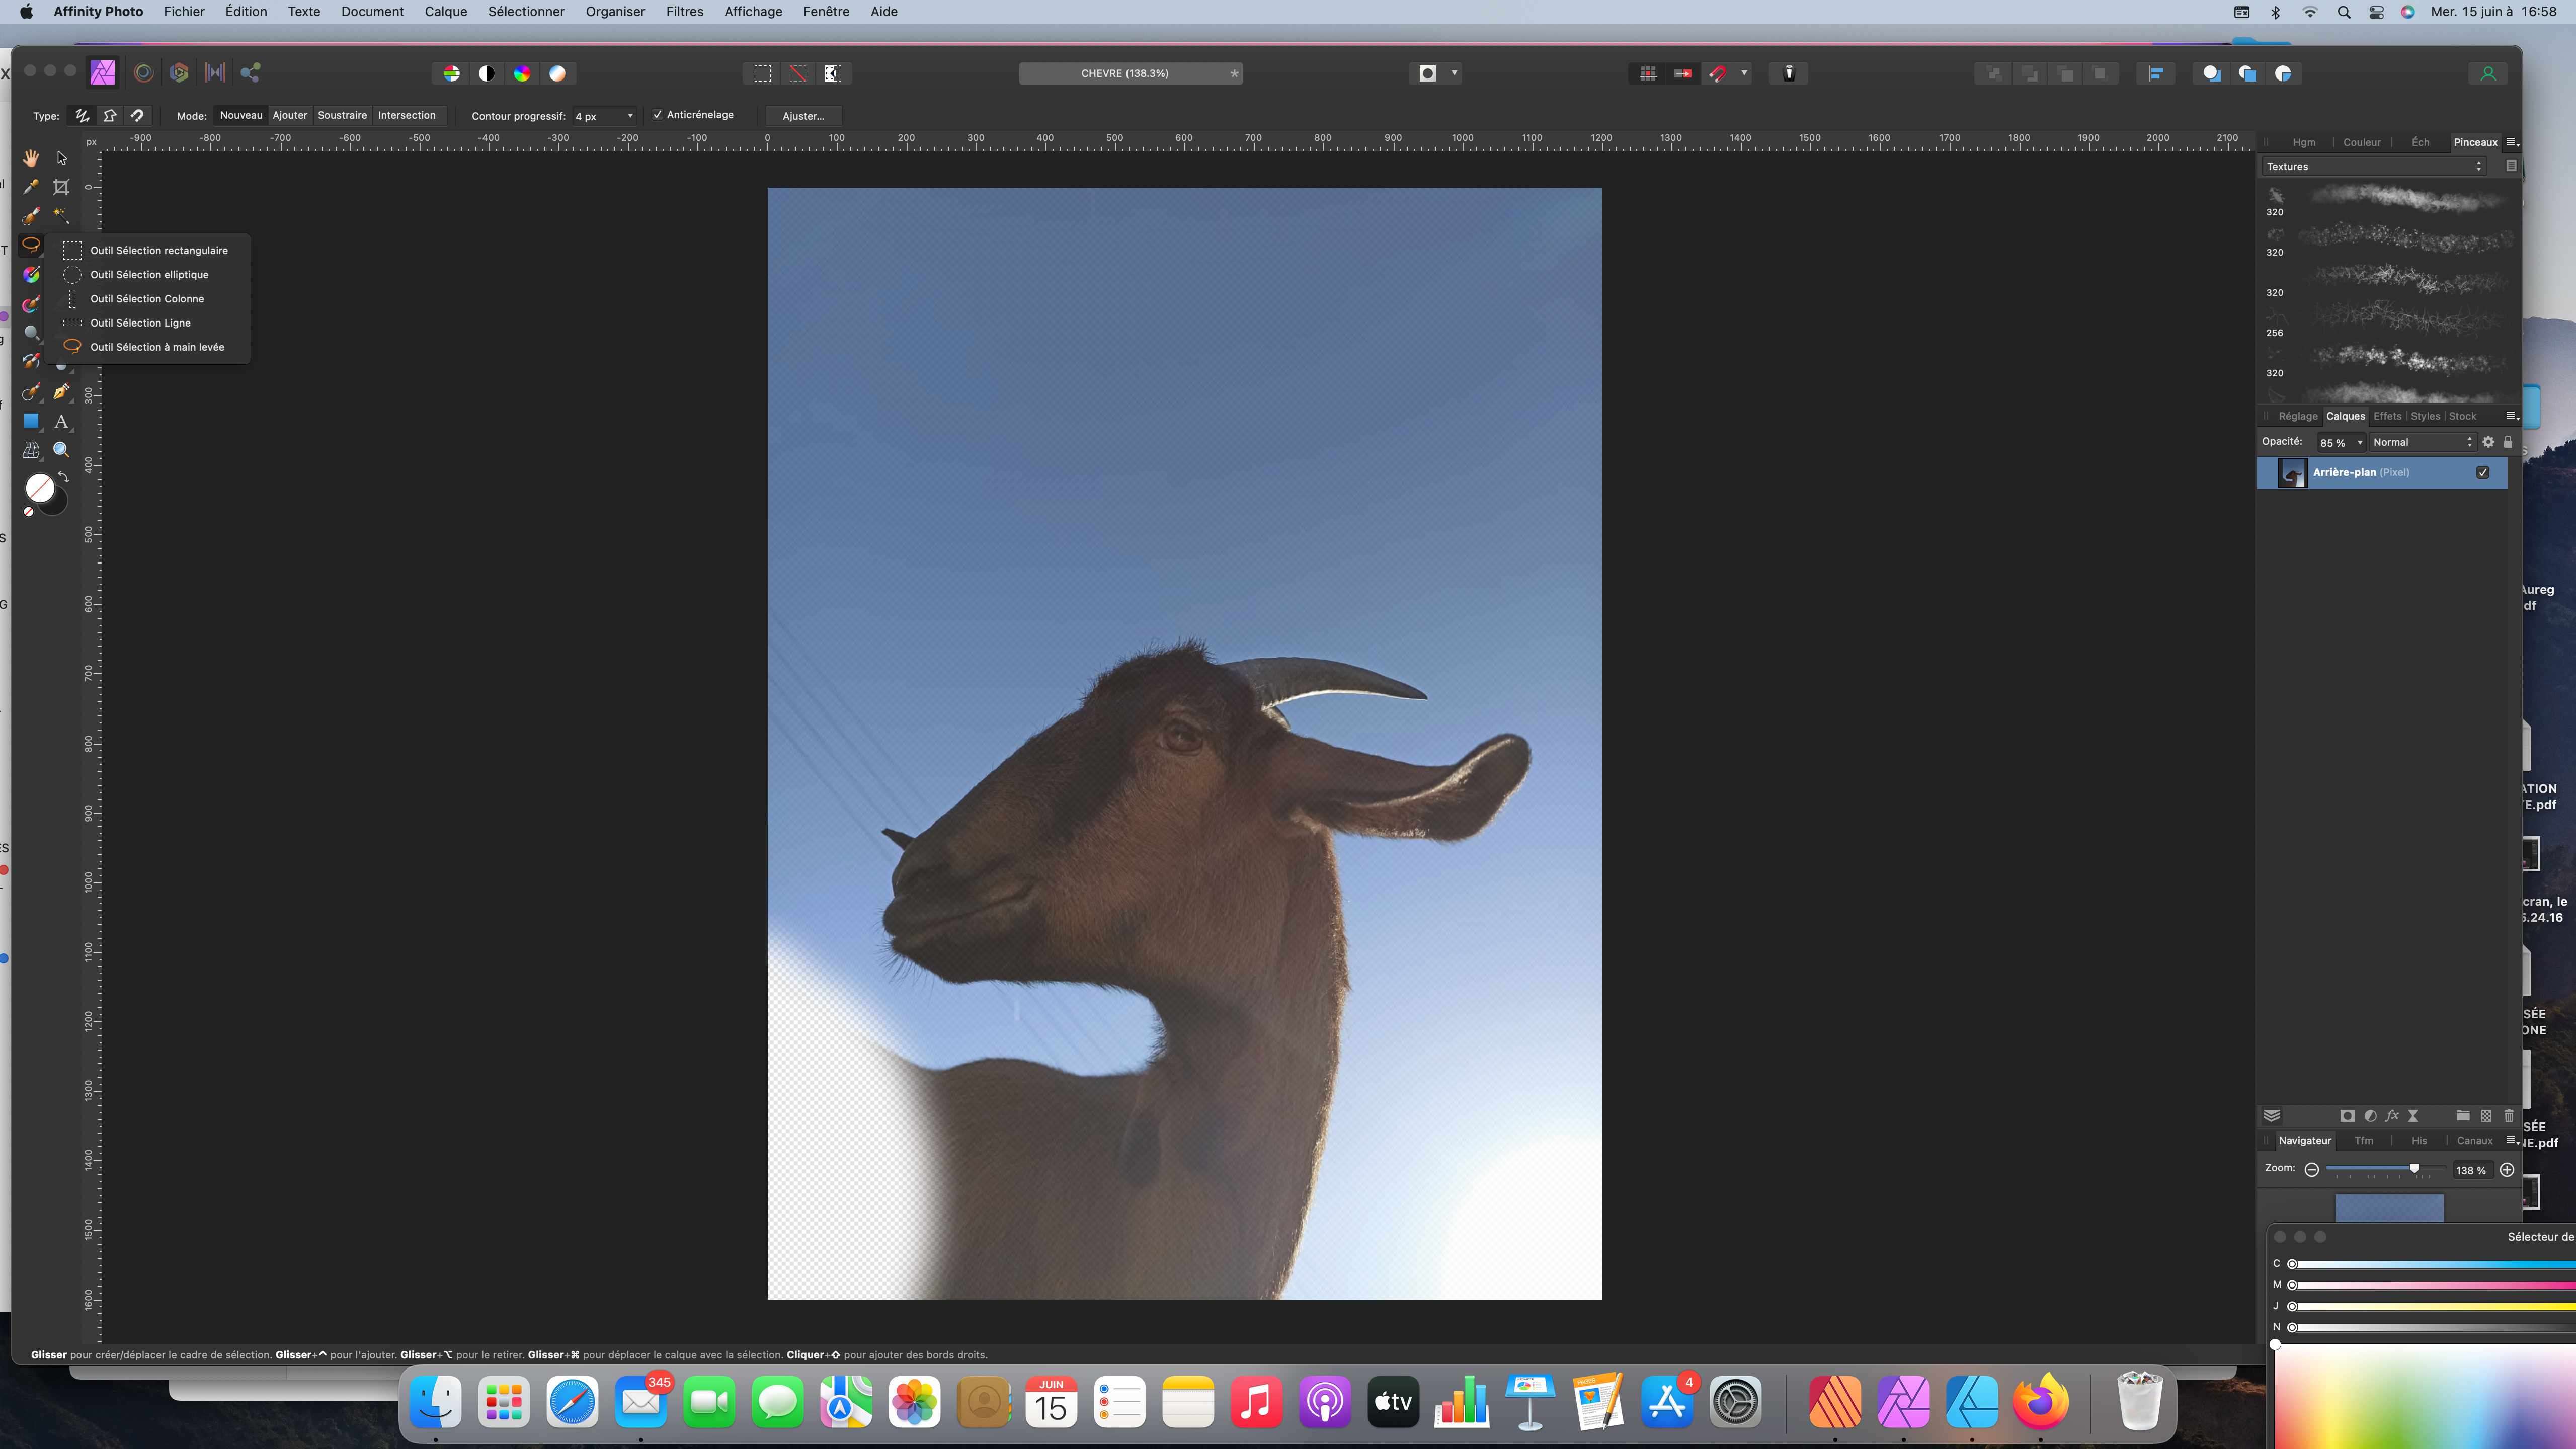
Task: Choose Outil Sélection elliptique from flyout
Action: click(149, 274)
